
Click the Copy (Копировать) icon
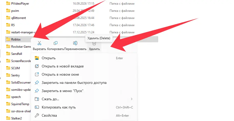coord(56,43)
